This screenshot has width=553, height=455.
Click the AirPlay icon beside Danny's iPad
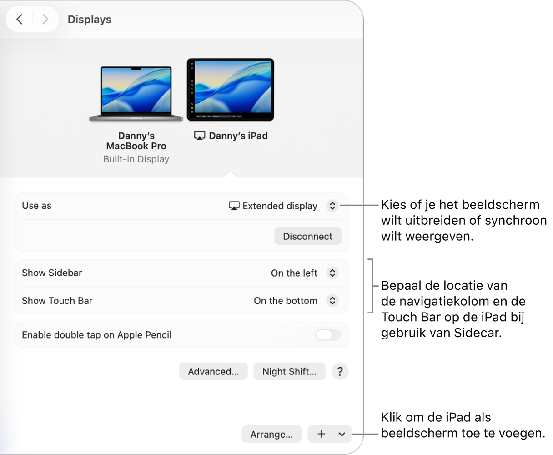coord(200,136)
